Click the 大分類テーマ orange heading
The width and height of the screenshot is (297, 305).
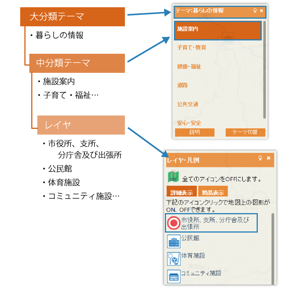tap(72, 17)
